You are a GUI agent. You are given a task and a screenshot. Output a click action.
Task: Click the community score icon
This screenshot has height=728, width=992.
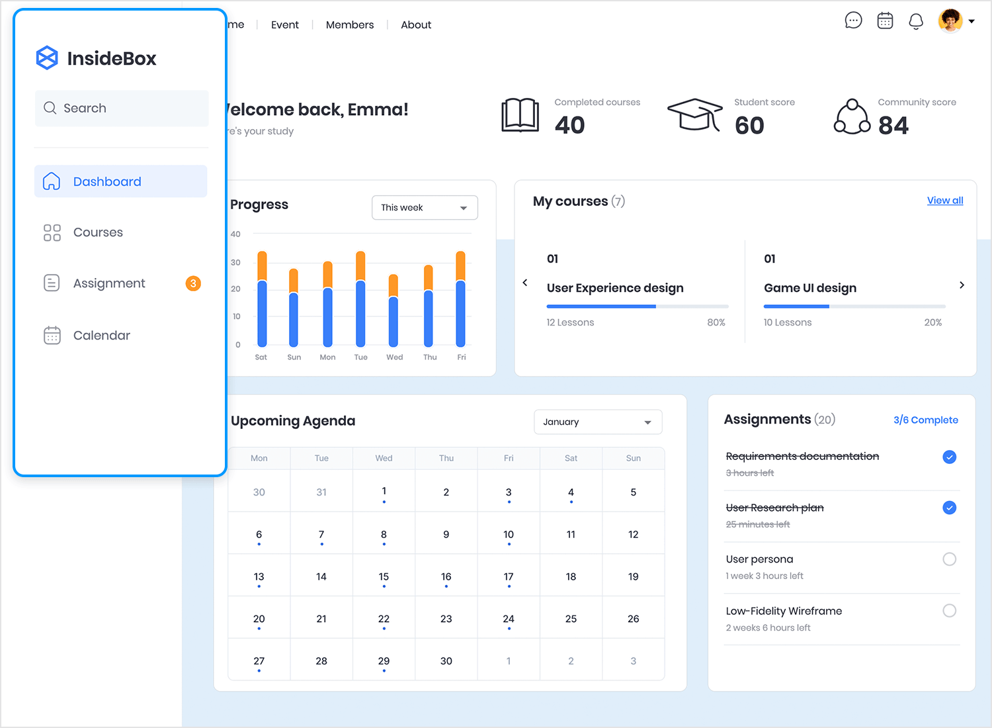click(852, 116)
